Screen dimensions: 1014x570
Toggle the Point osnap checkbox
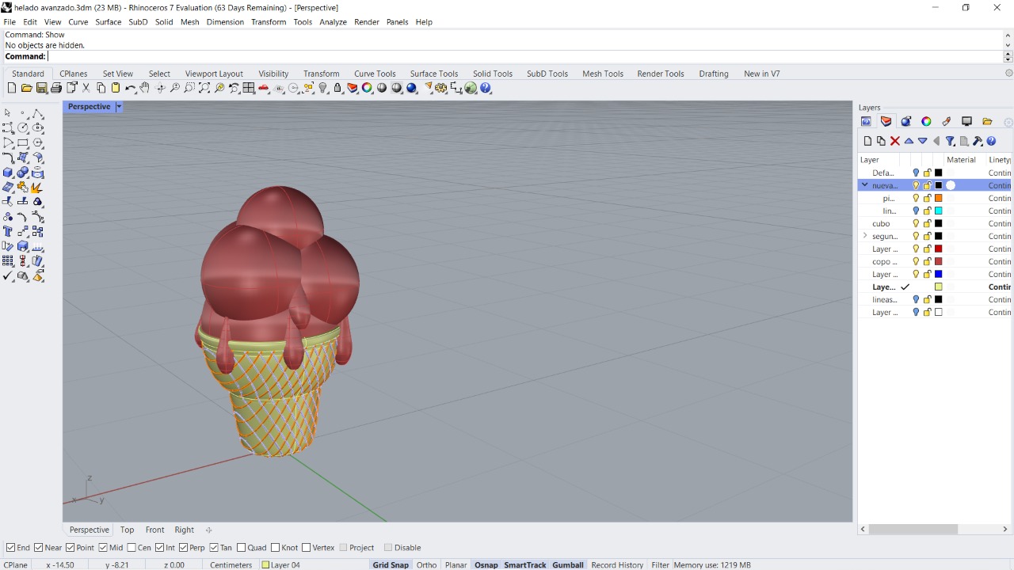(x=70, y=548)
